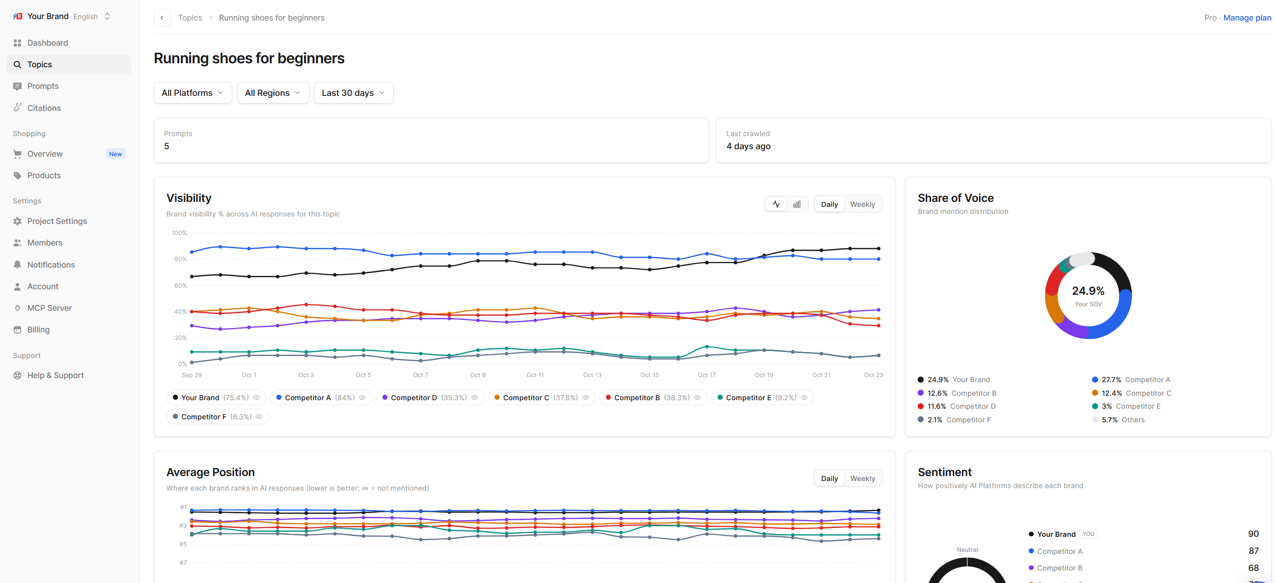The height and width of the screenshot is (583, 1275).
Task: Select Daily in Visibility chart
Action: pos(829,204)
